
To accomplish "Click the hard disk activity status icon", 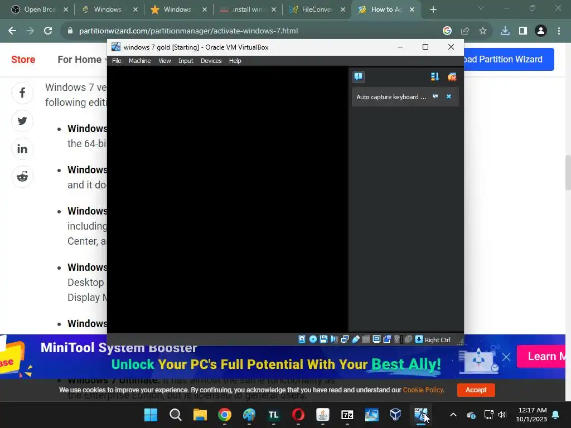I will pos(302,339).
